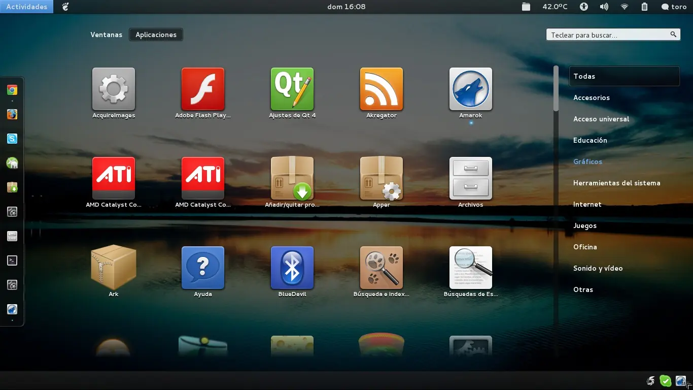Show Todas application category
The width and height of the screenshot is (693, 390).
625,76
